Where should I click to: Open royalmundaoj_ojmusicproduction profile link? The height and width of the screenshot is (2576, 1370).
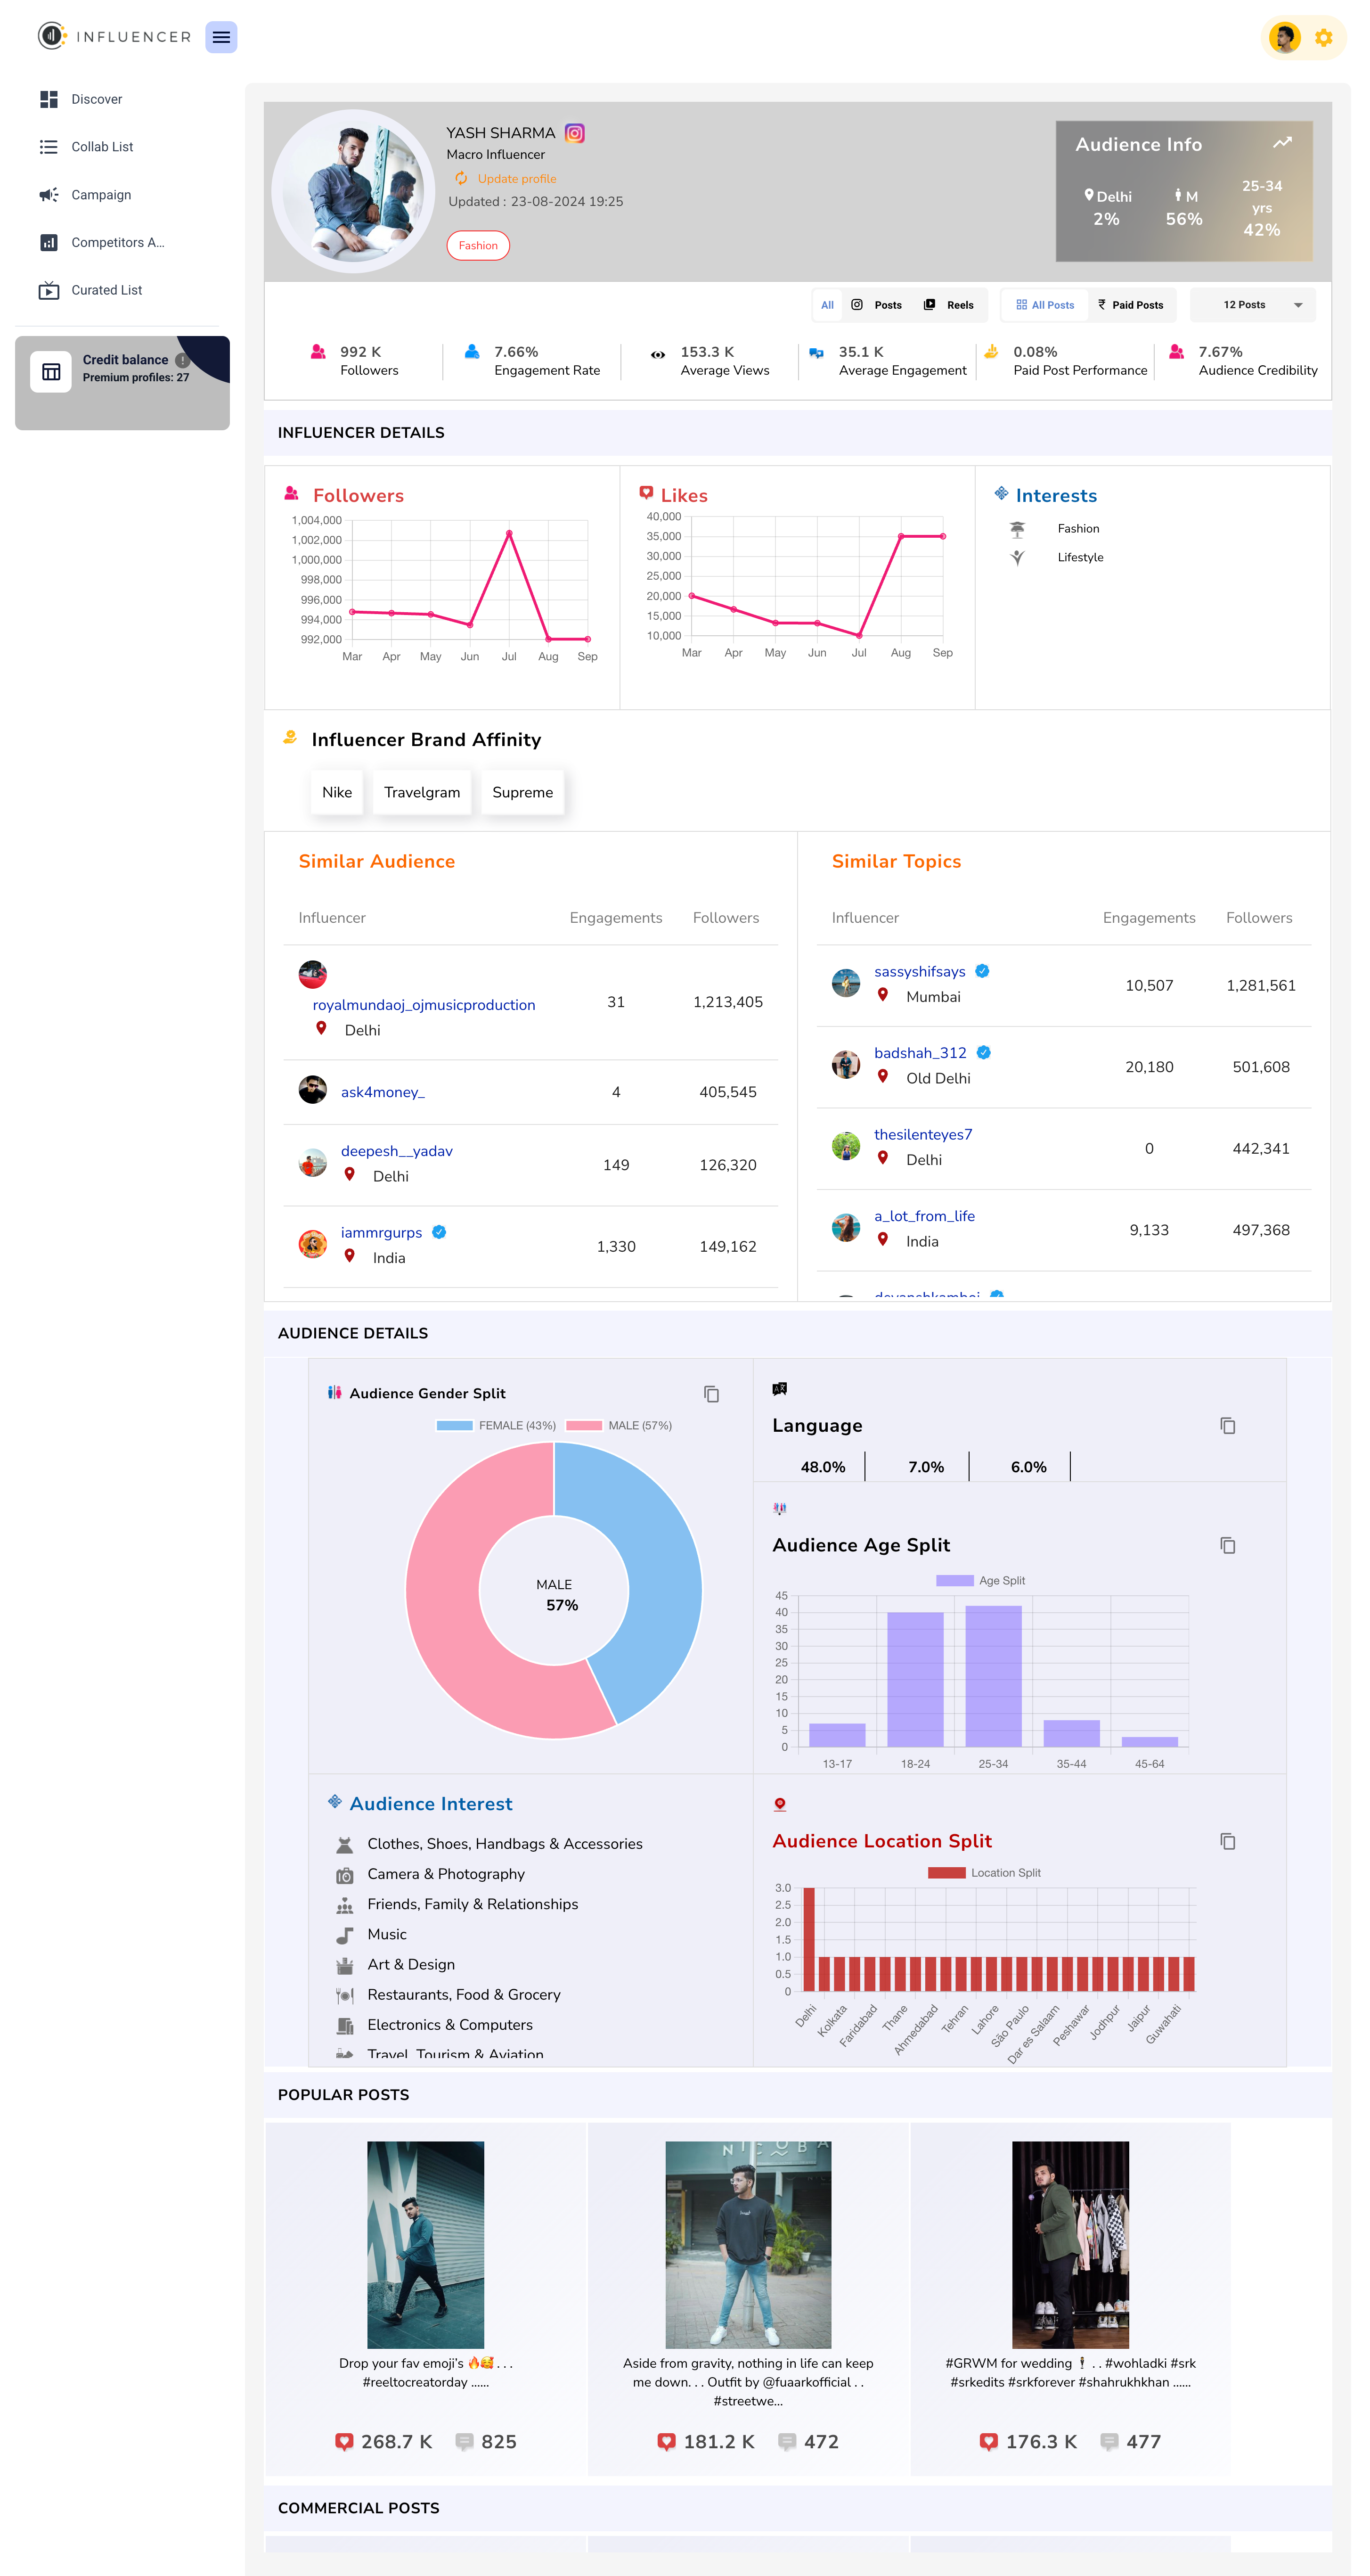point(424,1005)
